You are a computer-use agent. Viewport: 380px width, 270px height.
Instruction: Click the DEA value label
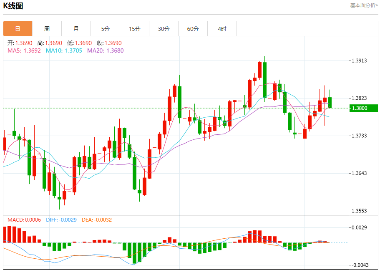tap(97, 220)
